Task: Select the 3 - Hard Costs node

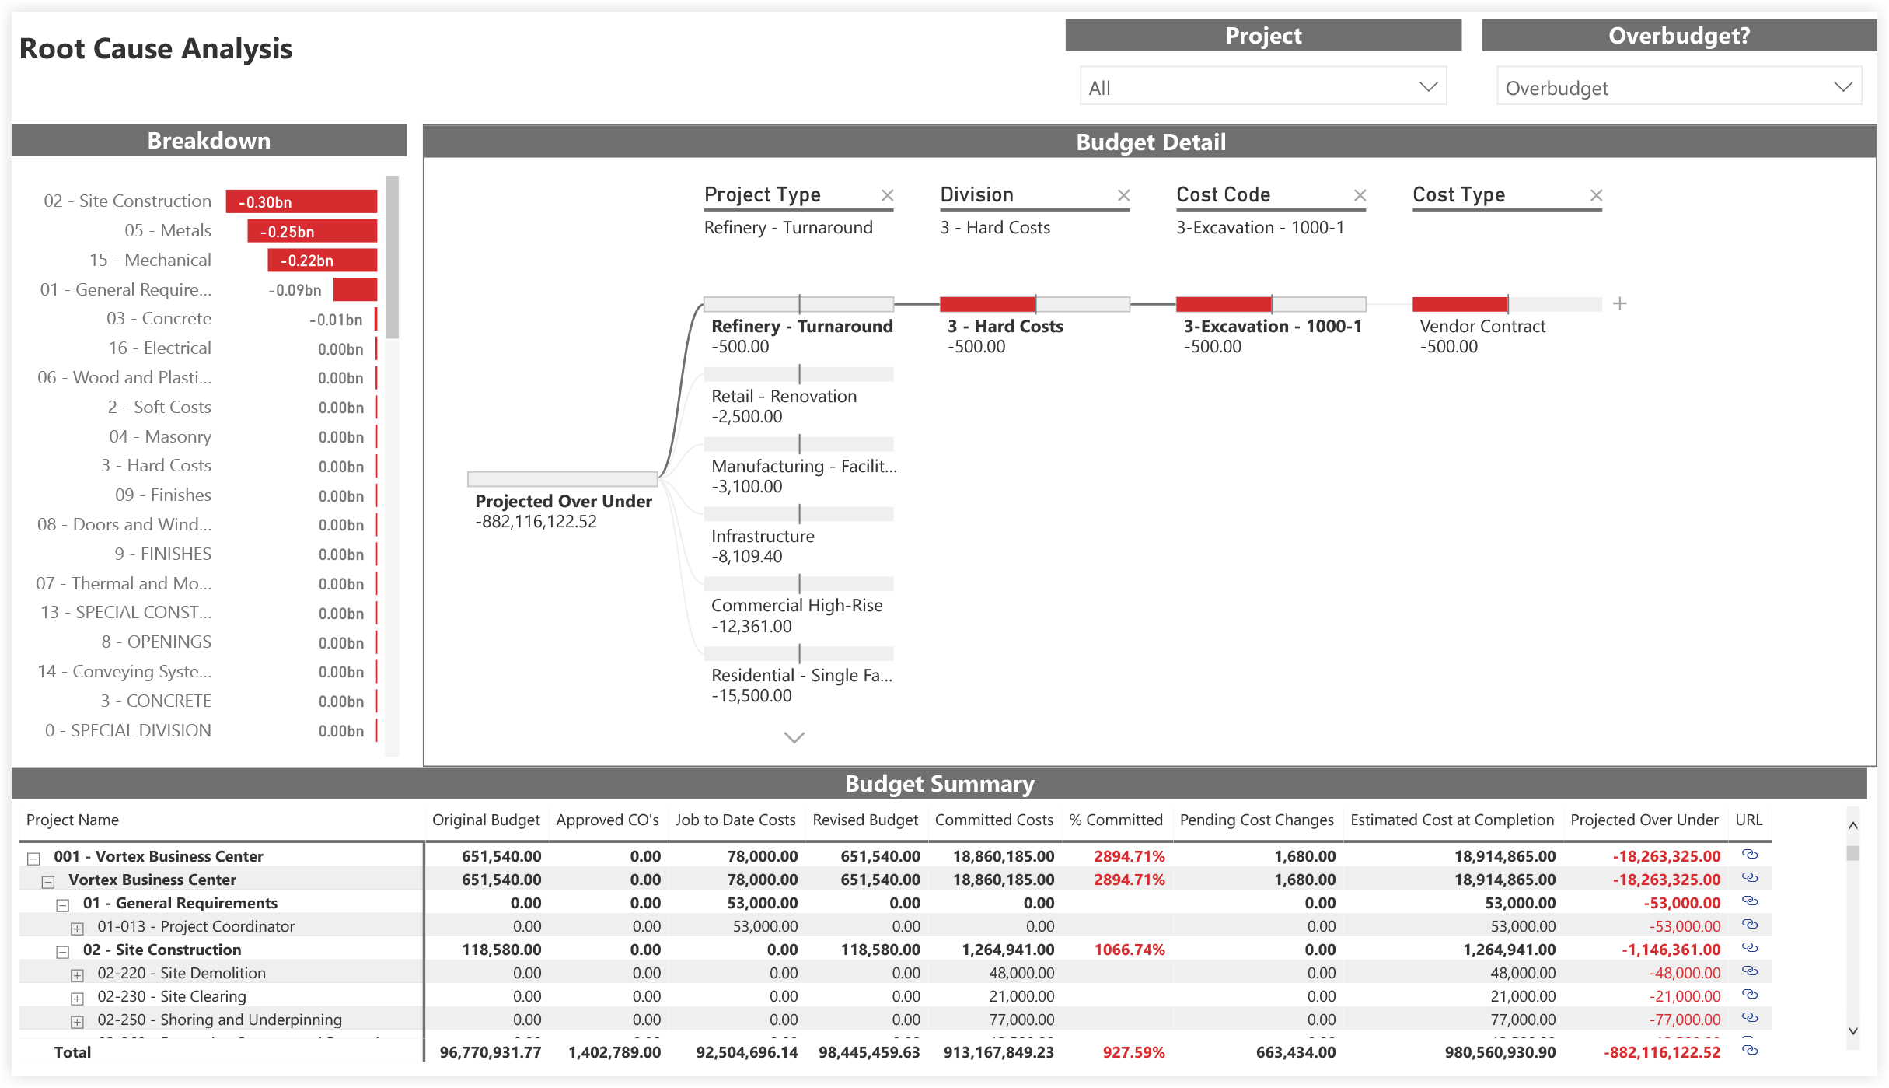Action: [1035, 304]
